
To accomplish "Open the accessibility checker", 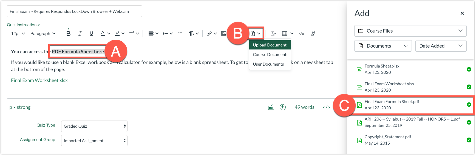I will (x=283, y=107).
